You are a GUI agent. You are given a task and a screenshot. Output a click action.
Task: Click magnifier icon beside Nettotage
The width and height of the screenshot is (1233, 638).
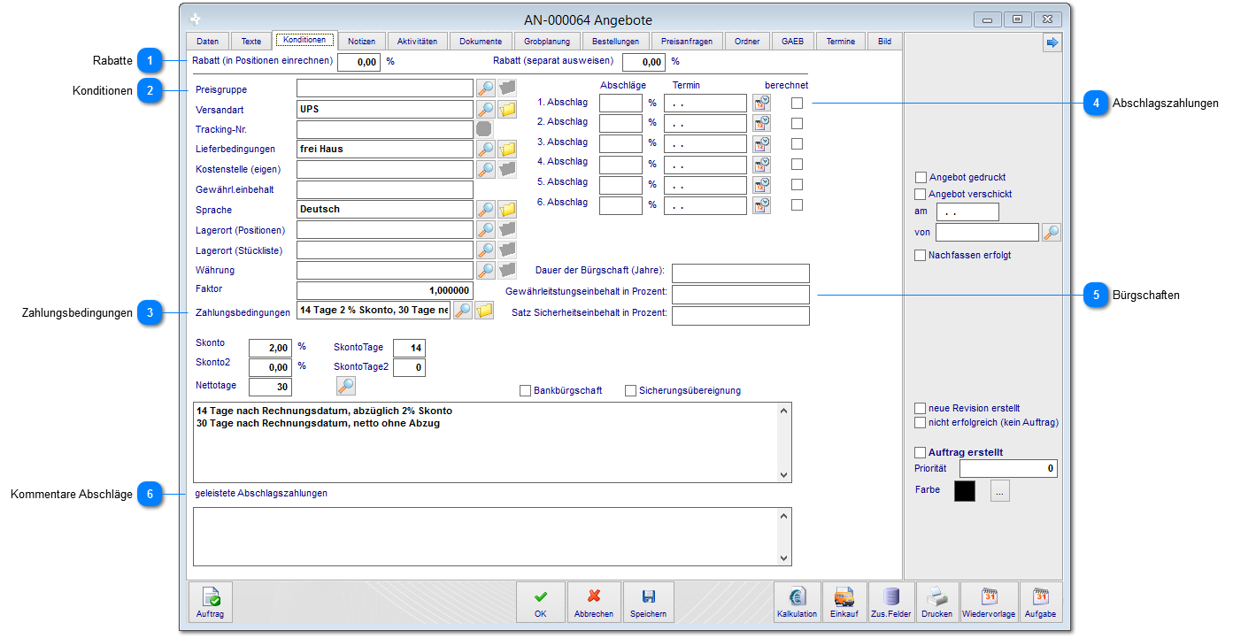346,386
